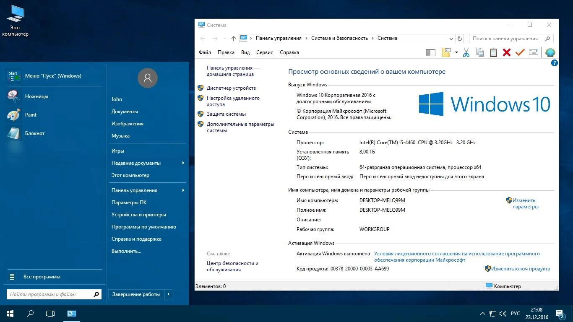Expand the address bar history dropdown
Screen dimensions: 573x322
point(451,39)
